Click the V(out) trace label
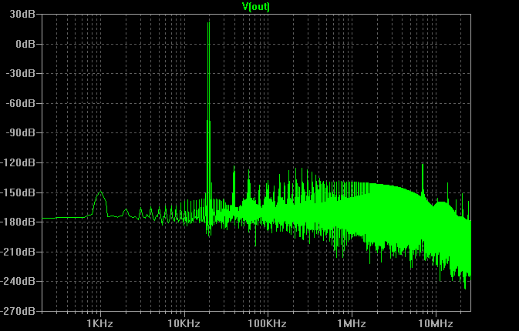The height and width of the screenshot is (331, 519). pyautogui.click(x=256, y=6)
